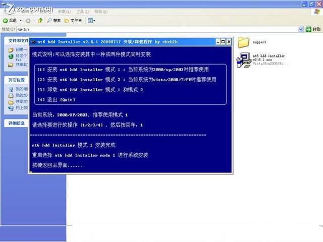Select the support folder icon

pyautogui.click(x=243, y=42)
